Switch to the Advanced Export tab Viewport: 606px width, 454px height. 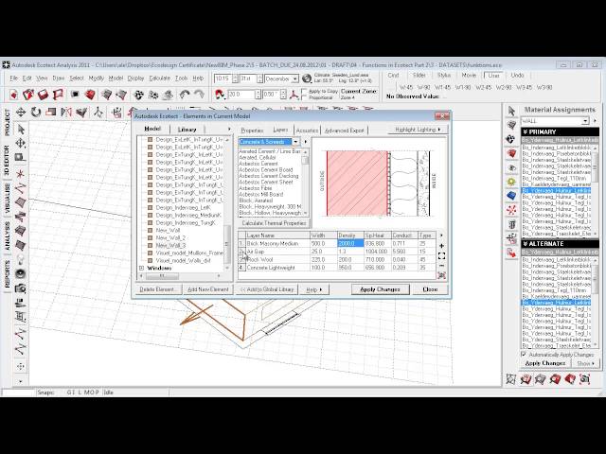[345, 131]
